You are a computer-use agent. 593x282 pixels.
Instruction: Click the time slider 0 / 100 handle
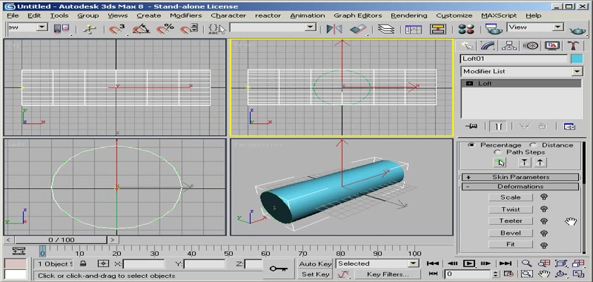coord(61,240)
